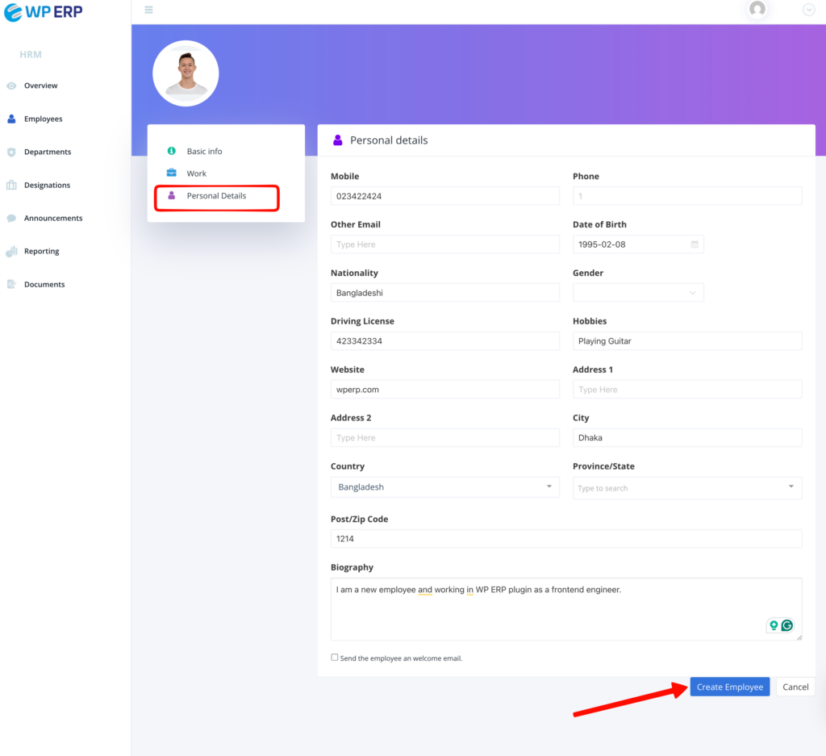Switch to the Work tab
Image resolution: width=826 pixels, height=756 pixels.
click(196, 173)
